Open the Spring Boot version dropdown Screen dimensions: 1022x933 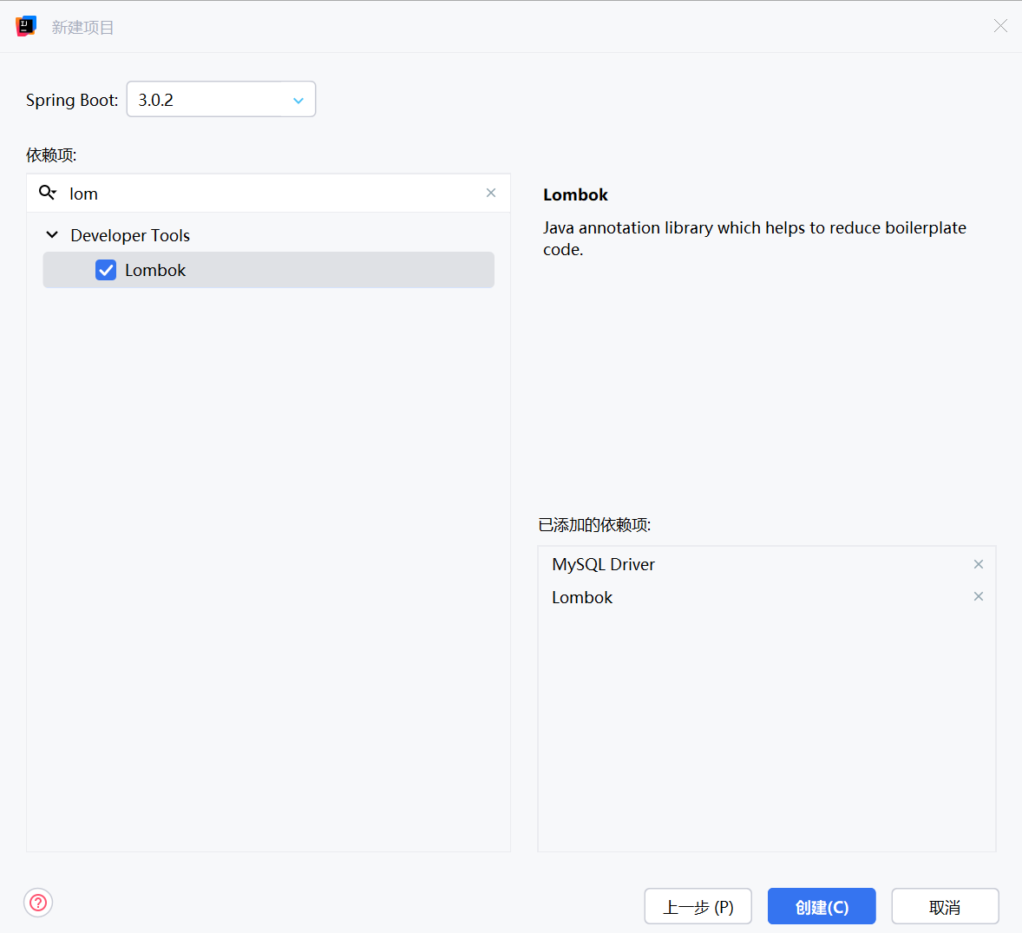point(221,99)
